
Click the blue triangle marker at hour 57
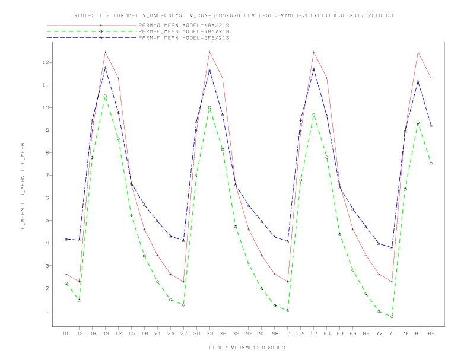click(x=314, y=69)
